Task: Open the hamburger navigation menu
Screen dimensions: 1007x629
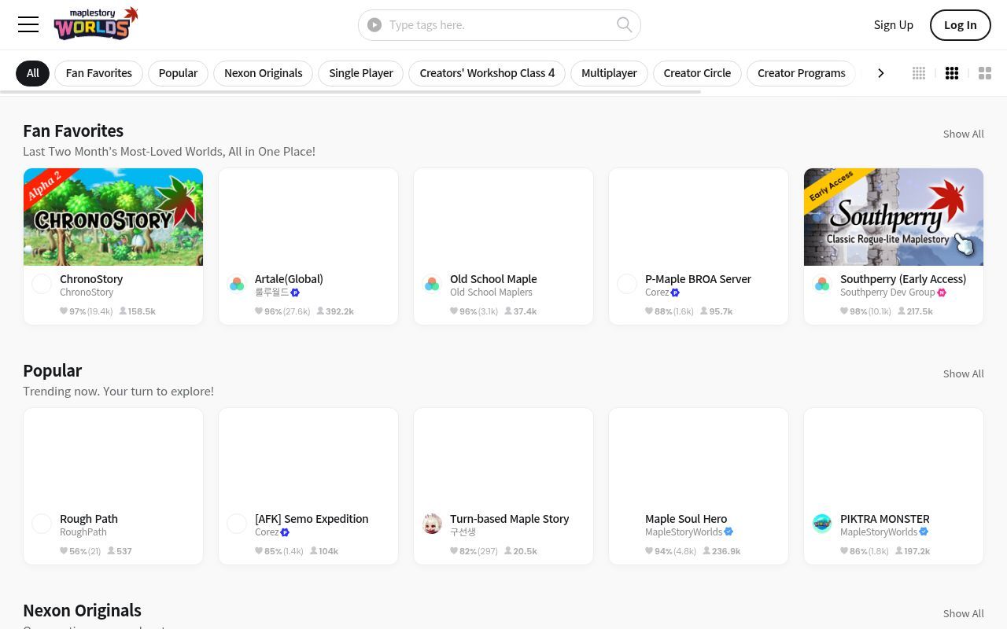Action: (x=28, y=24)
